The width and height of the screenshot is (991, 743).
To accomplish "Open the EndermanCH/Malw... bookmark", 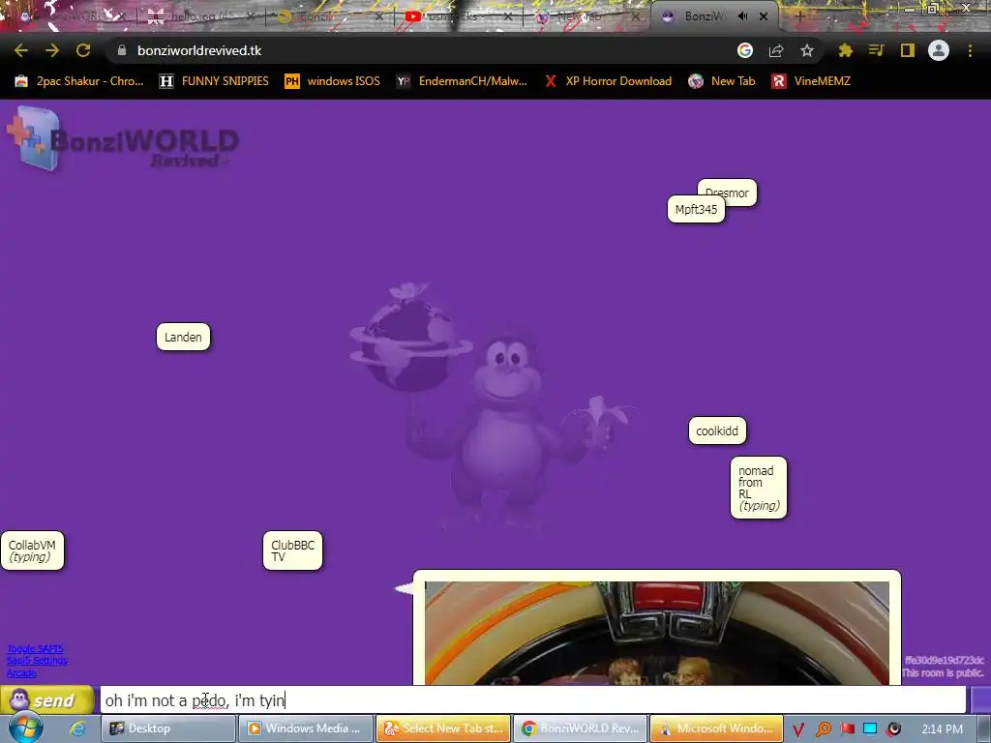I will click(462, 81).
